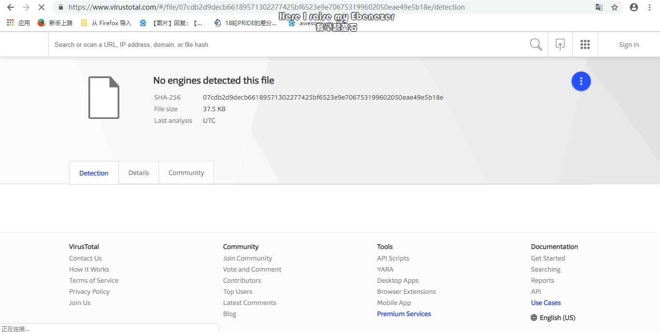Open Privacy Policy link

click(x=89, y=291)
